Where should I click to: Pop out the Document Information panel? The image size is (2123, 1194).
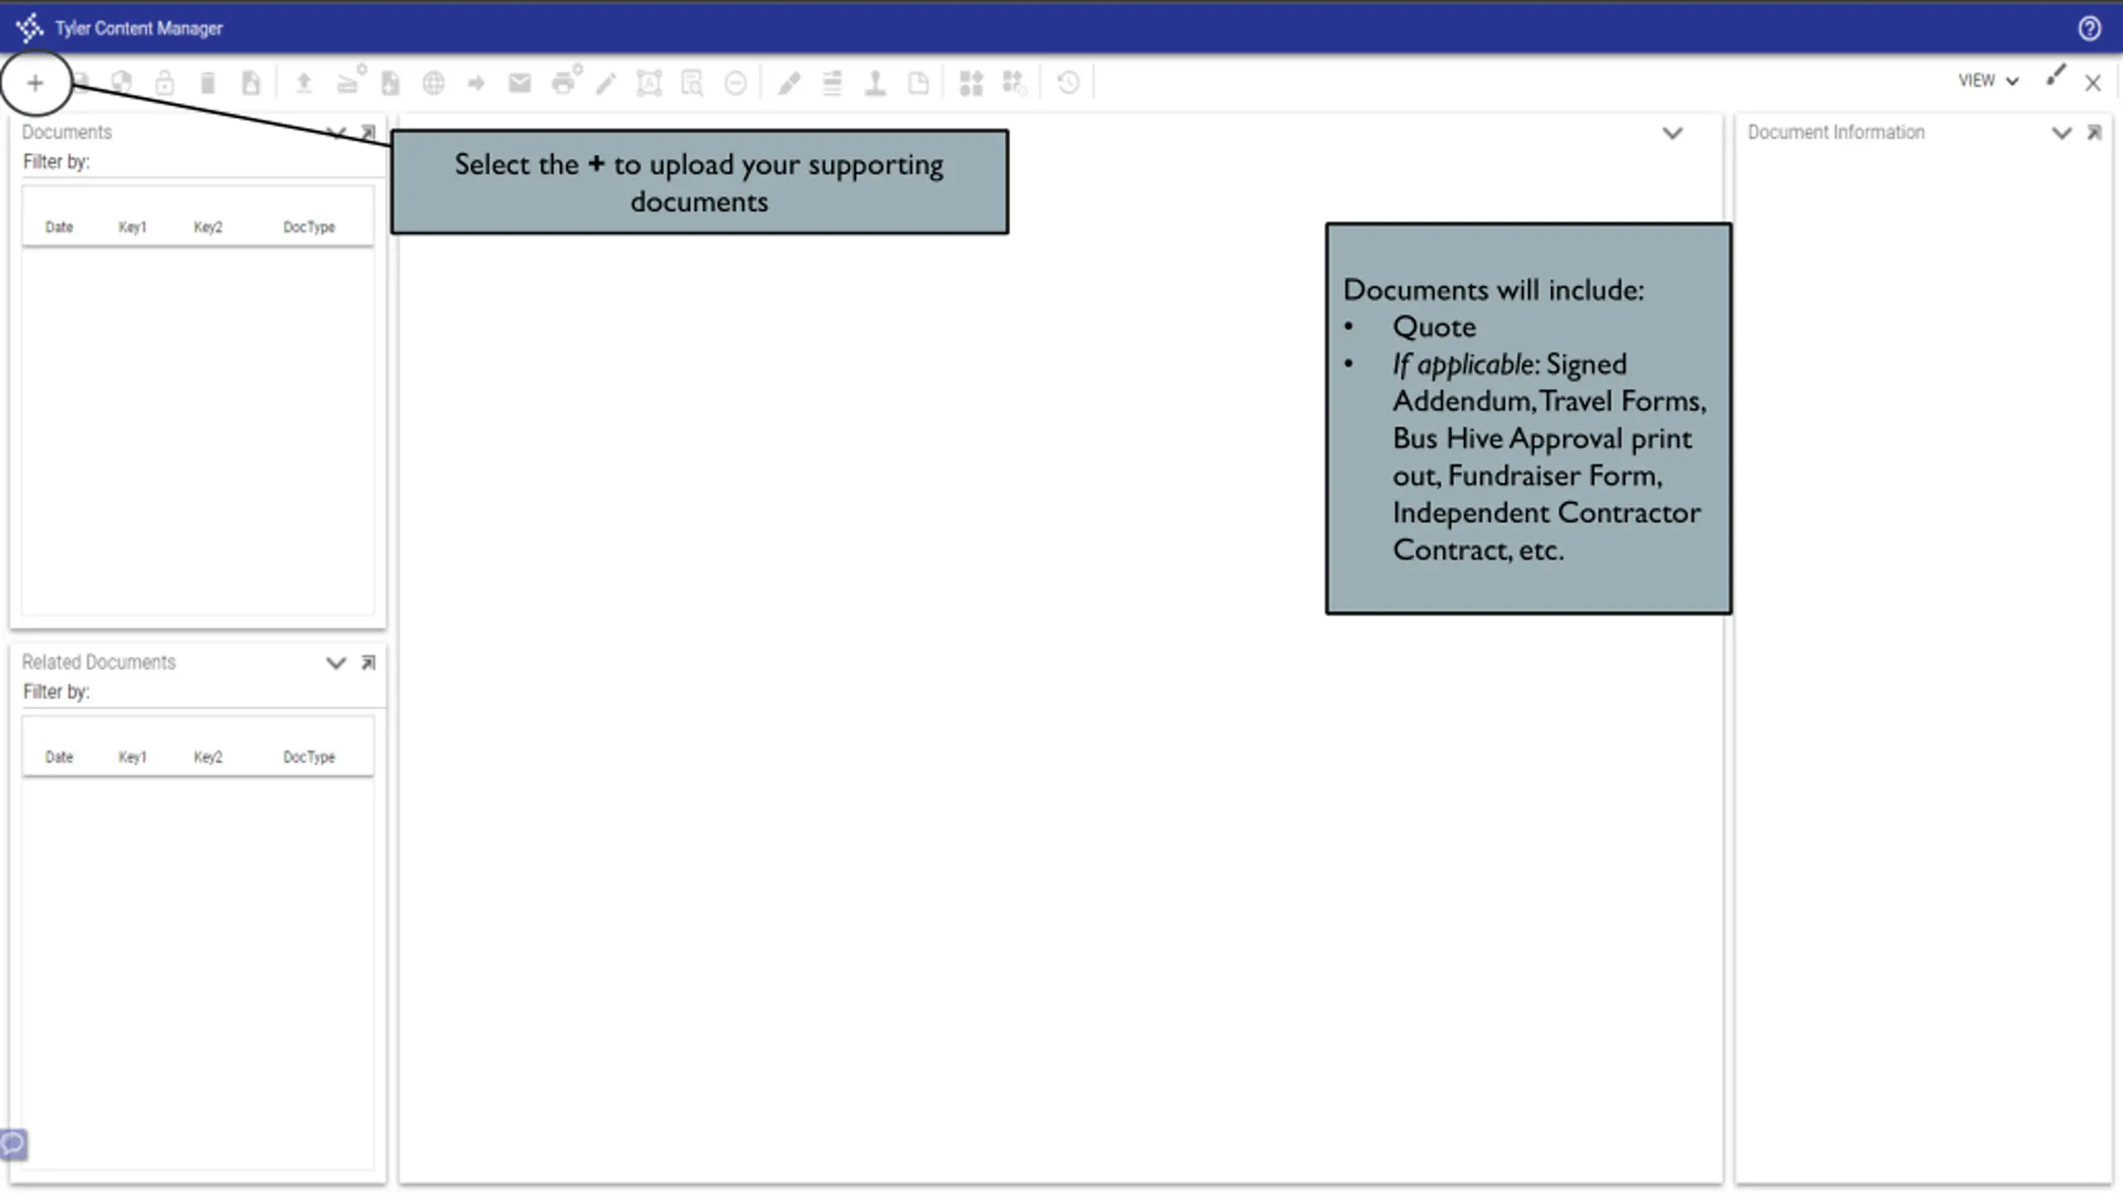point(2094,133)
